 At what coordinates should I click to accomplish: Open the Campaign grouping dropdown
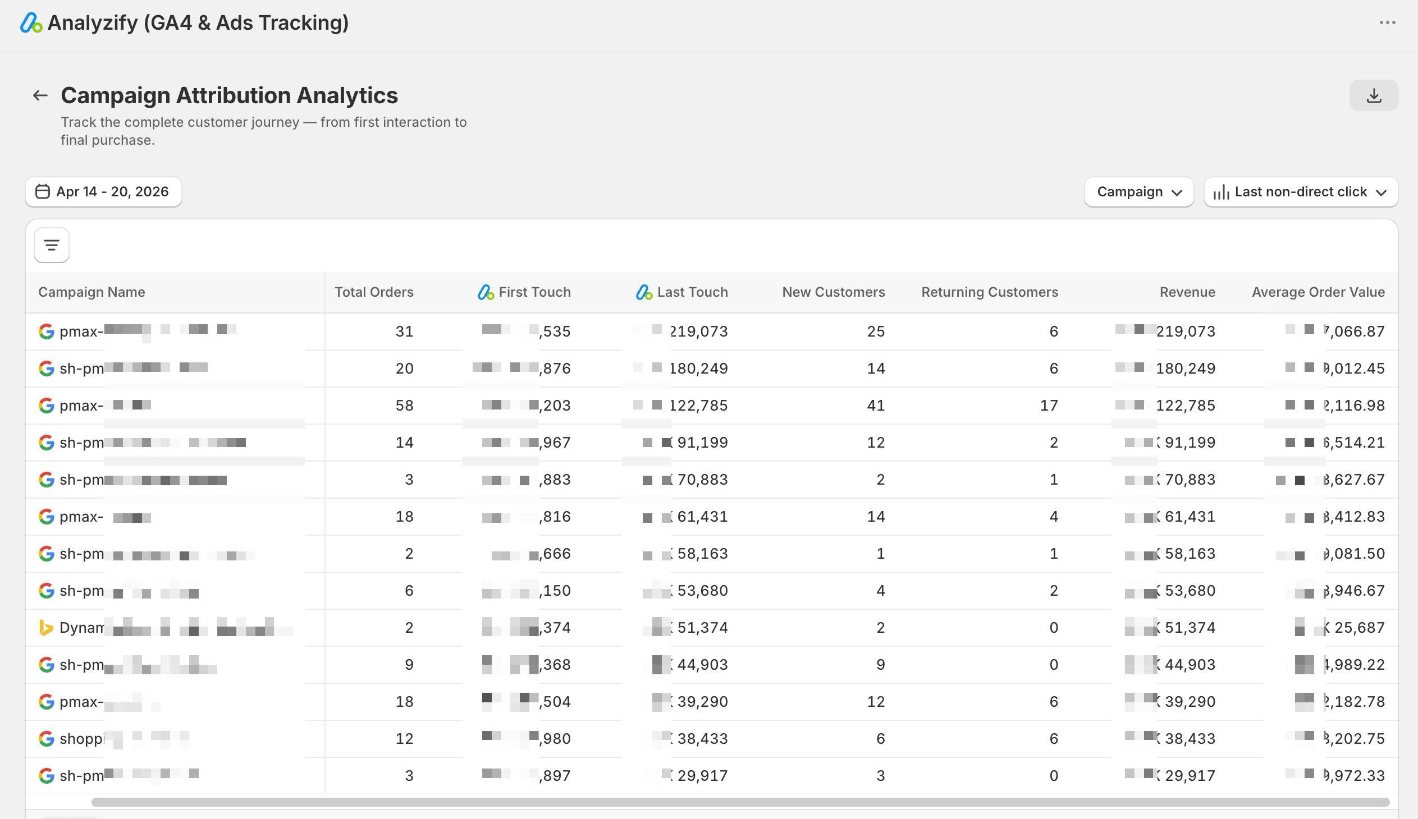coord(1139,192)
